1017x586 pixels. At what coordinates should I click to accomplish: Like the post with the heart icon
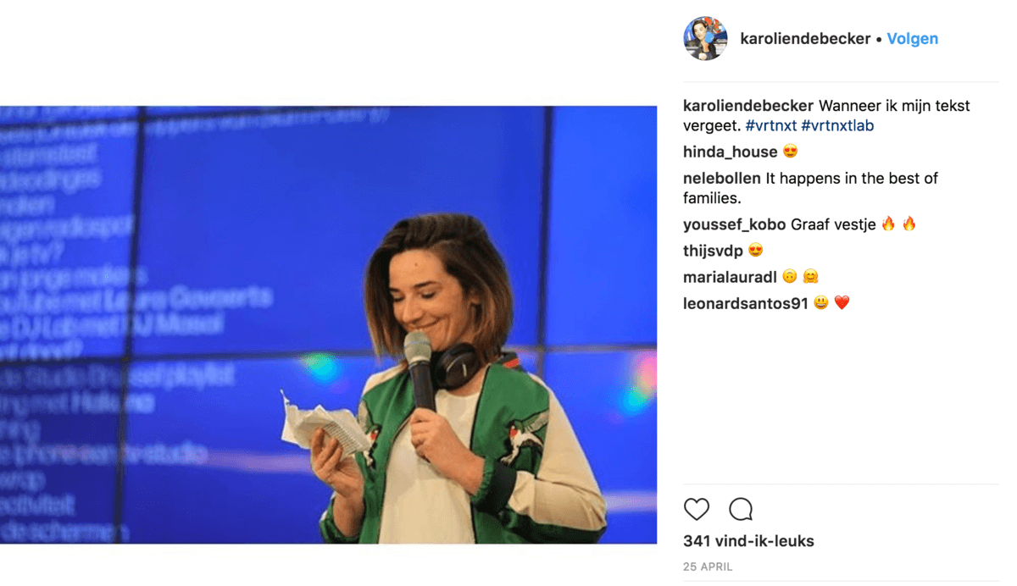pyautogui.click(x=697, y=509)
